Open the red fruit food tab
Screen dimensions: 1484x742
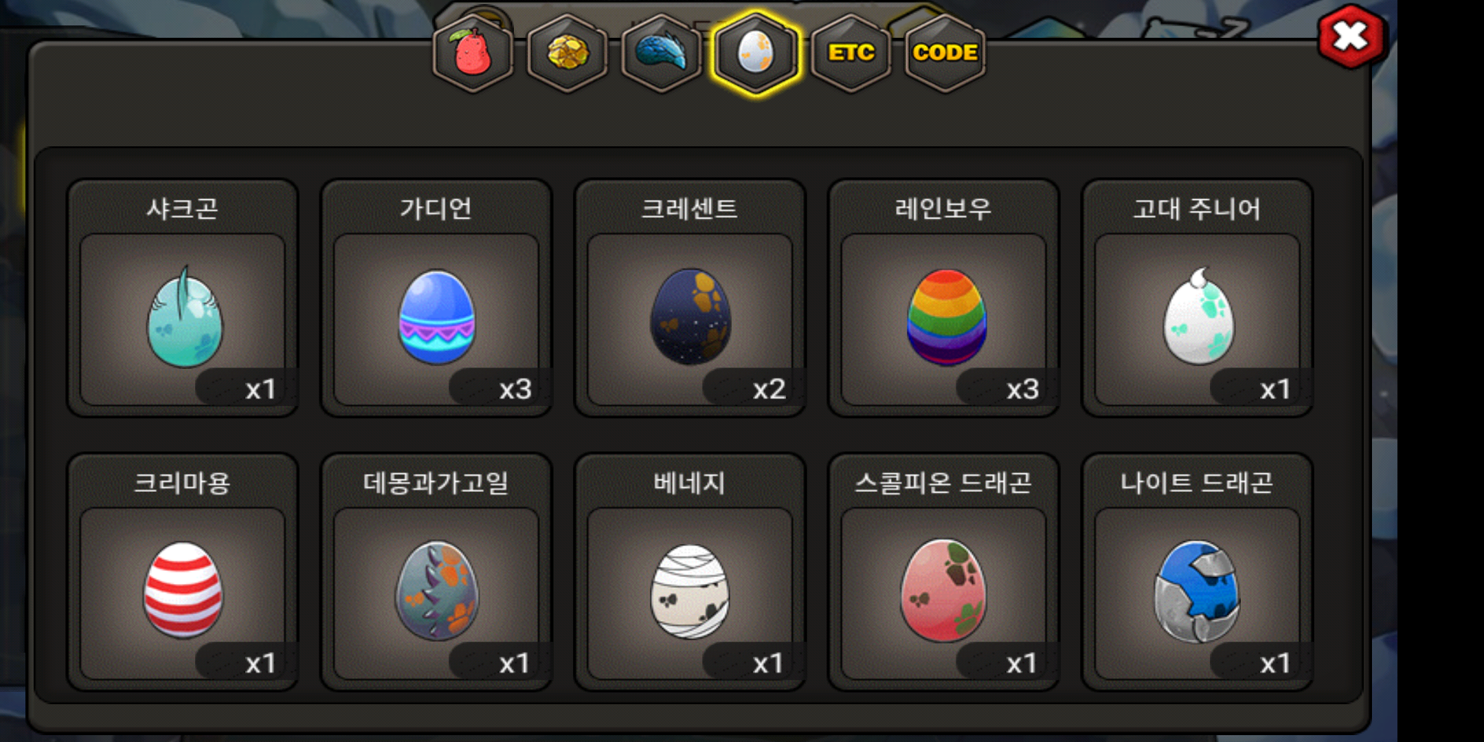[473, 52]
